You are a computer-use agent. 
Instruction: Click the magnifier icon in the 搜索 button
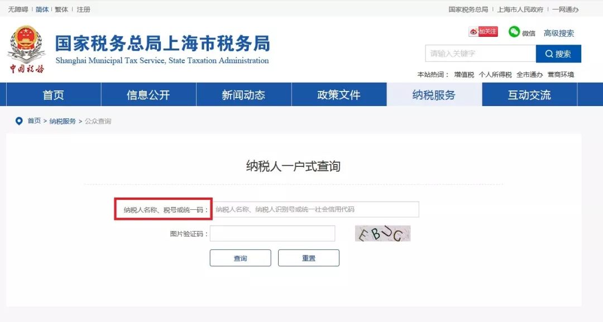click(x=549, y=54)
